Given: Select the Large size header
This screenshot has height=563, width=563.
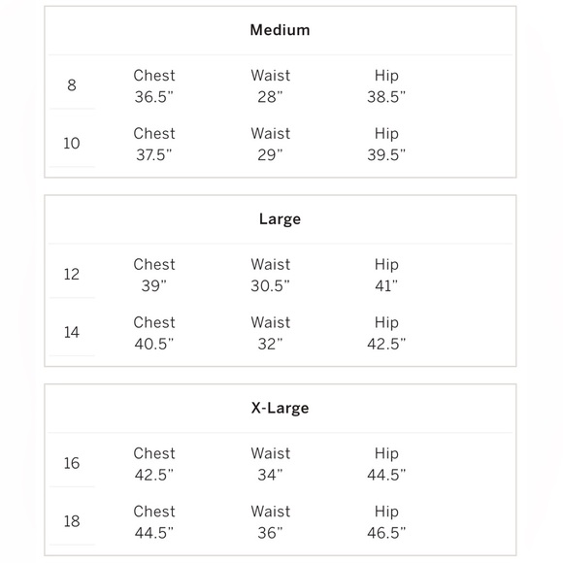Looking at the screenshot, I should pos(280,219).
